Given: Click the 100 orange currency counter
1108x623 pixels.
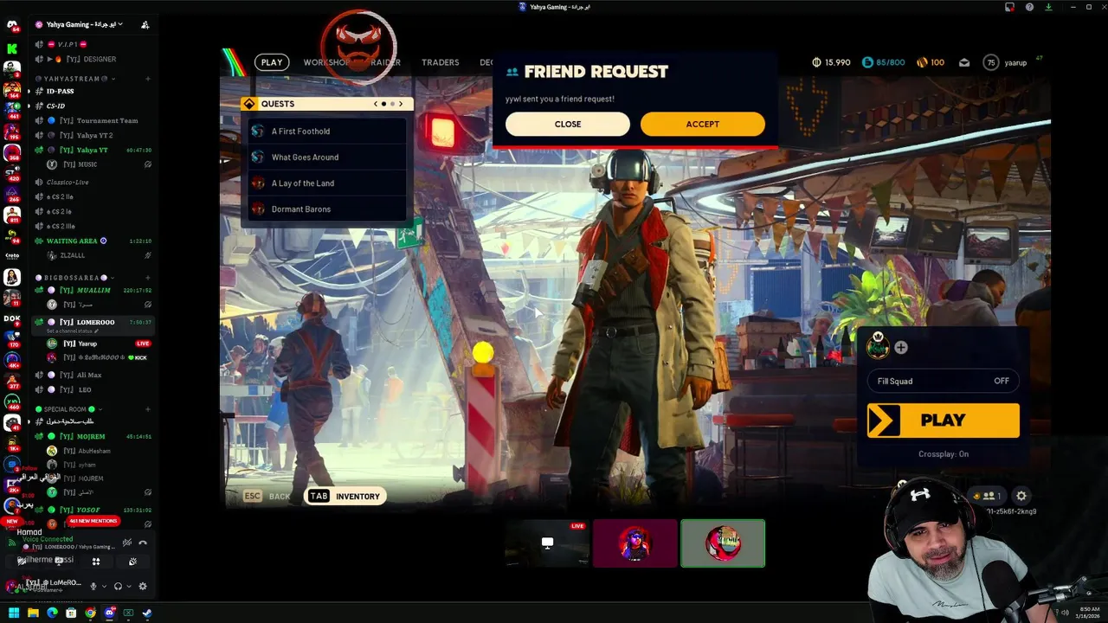Looking at the screenshot, I should pos(931,62).
